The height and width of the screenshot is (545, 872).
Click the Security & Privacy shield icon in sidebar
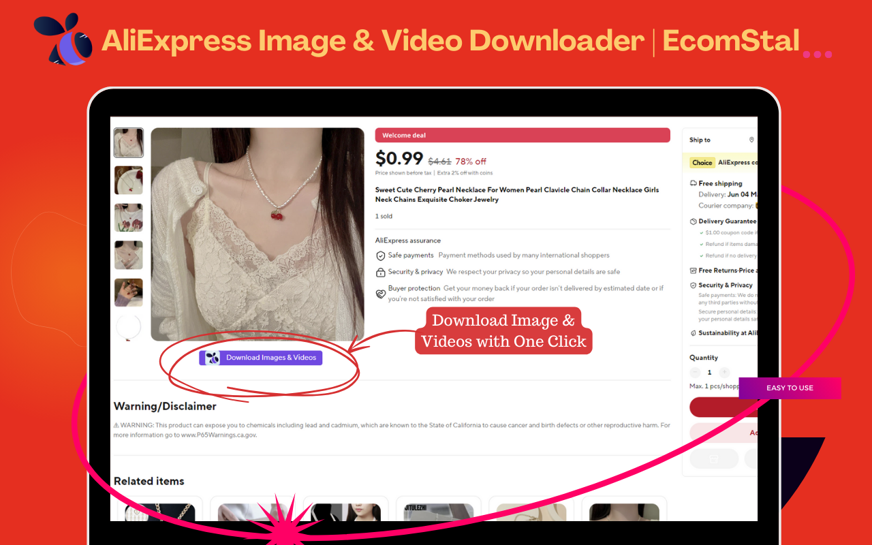tap(694, 285)
